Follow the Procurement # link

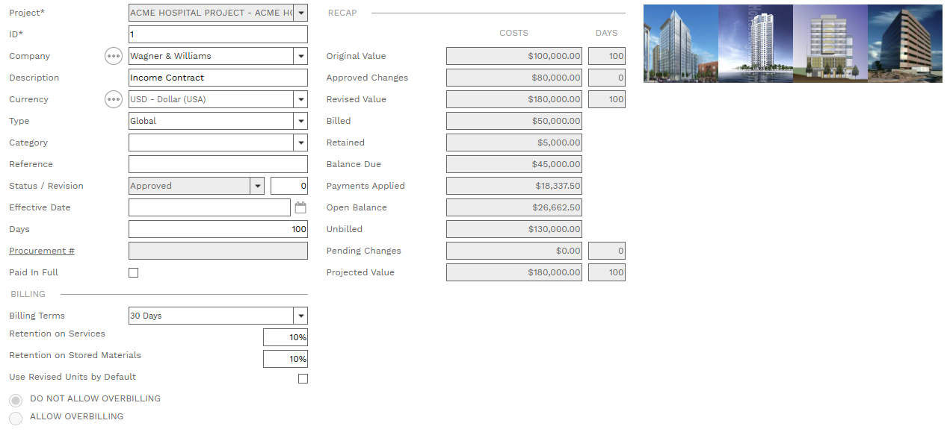[x=42, y=251]
